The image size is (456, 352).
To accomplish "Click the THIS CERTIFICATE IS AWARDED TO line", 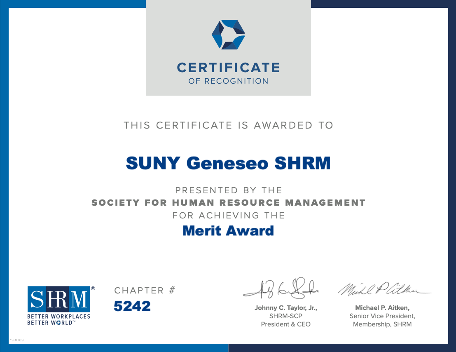I will 228,125.
